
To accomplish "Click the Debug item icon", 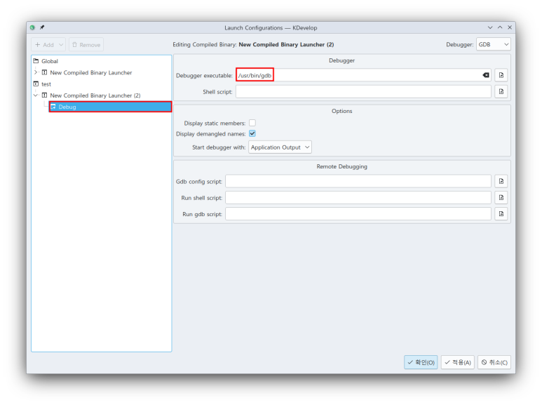I will pyautogui.click(x=53, y=107).
